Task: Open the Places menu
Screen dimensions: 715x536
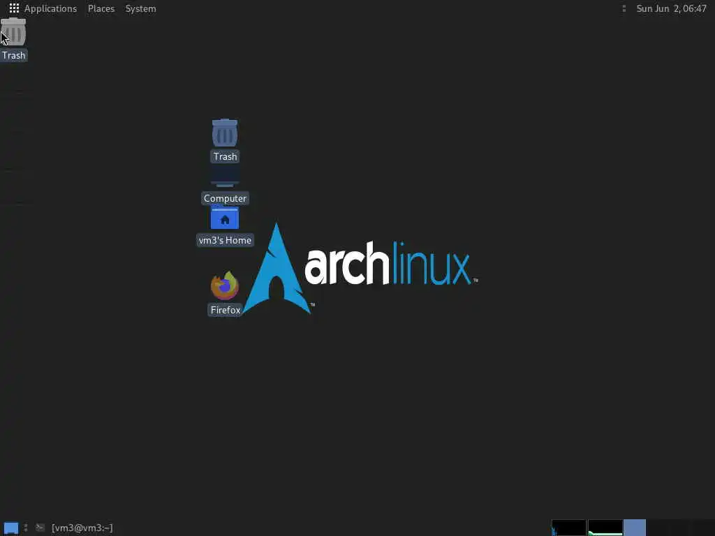Action: point(101,8)
